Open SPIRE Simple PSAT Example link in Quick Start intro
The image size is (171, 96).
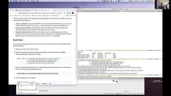39,44
